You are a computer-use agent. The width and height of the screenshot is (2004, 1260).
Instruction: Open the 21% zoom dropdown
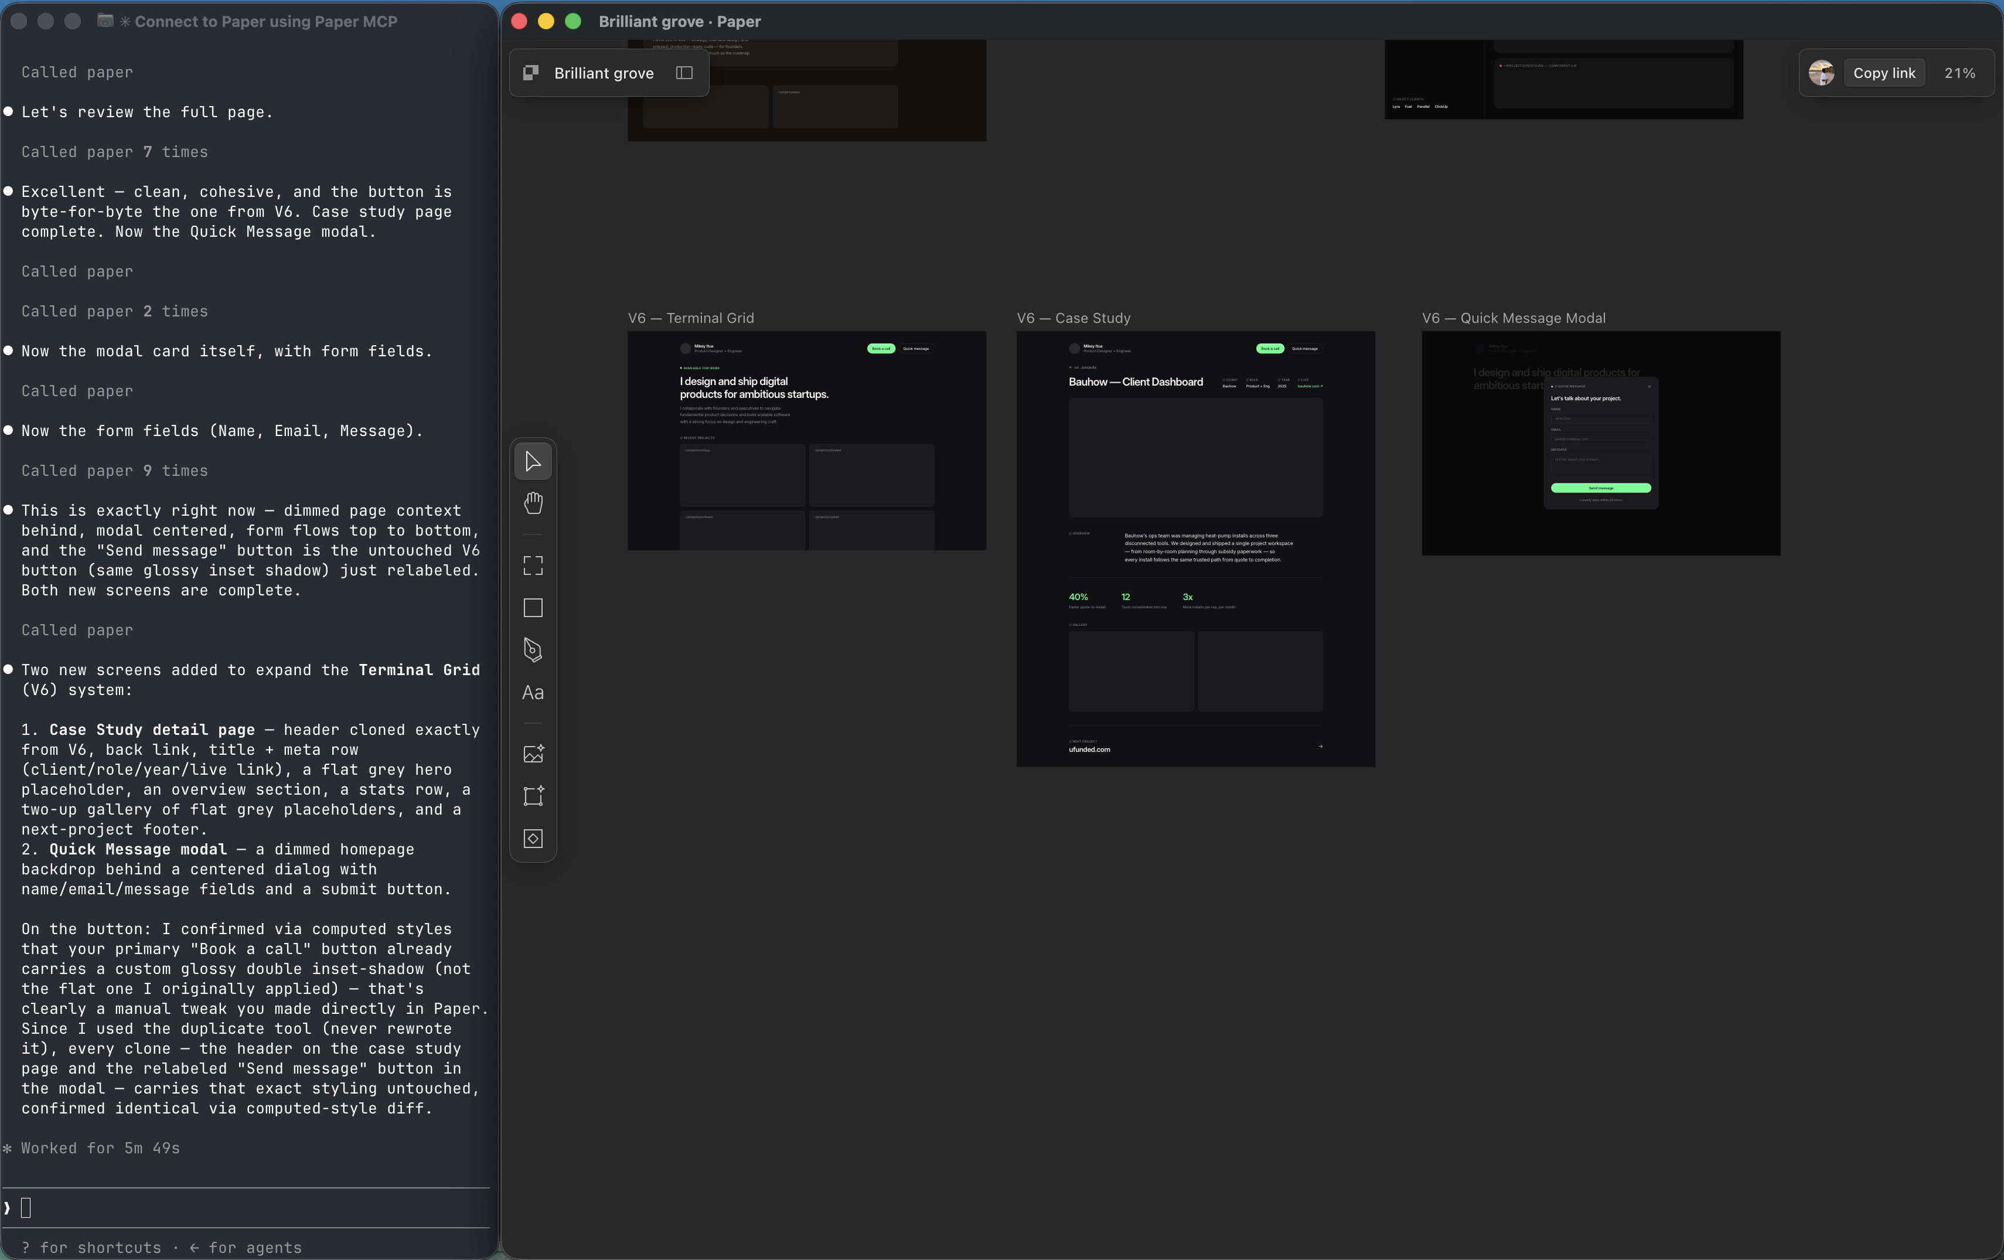tap(1959, 73)
